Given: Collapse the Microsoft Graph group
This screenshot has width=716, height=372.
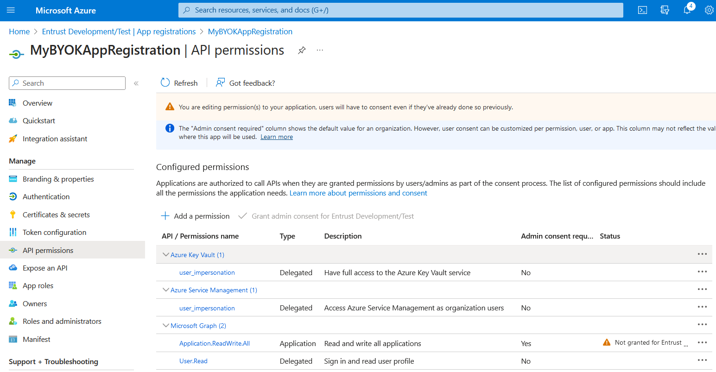Looking at the screenshot, I should tap(166, 325).
